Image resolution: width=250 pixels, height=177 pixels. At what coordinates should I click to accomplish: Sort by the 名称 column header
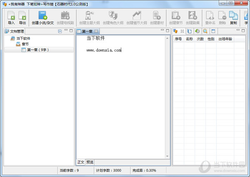(189, 39)
